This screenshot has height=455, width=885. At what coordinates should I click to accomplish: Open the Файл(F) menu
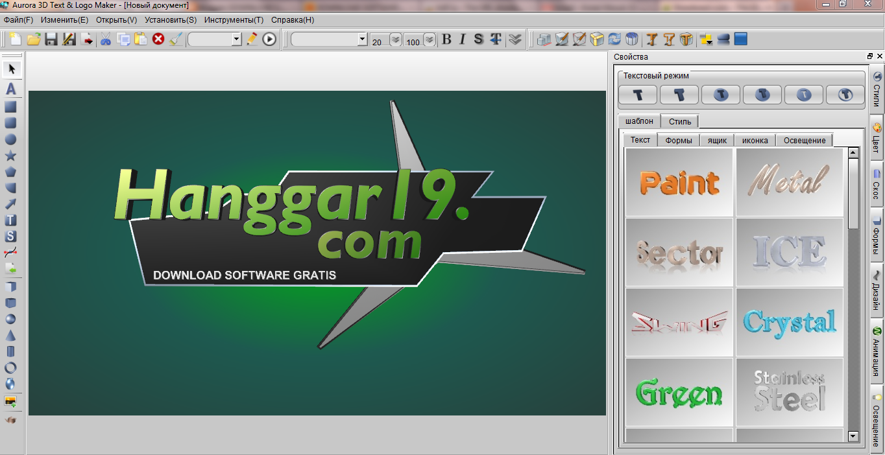[18, 20]
